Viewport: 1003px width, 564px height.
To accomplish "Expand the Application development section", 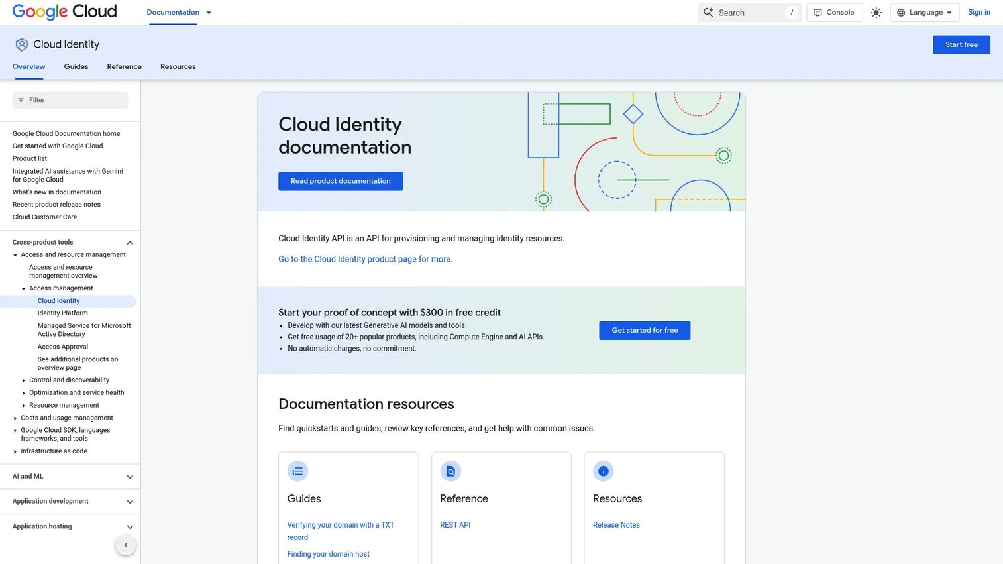I will (130, 502).
